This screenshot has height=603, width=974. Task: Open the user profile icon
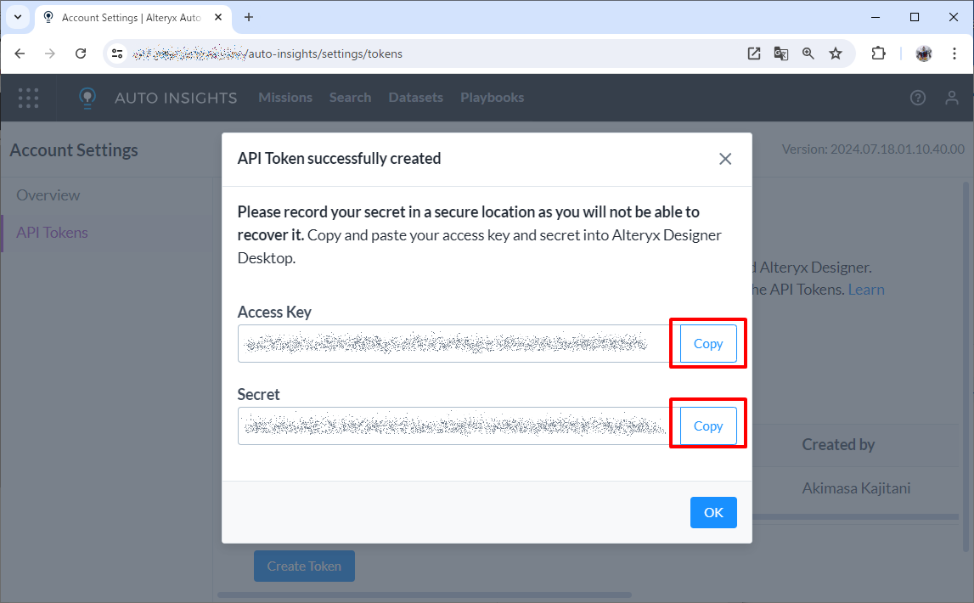[952, 98]
